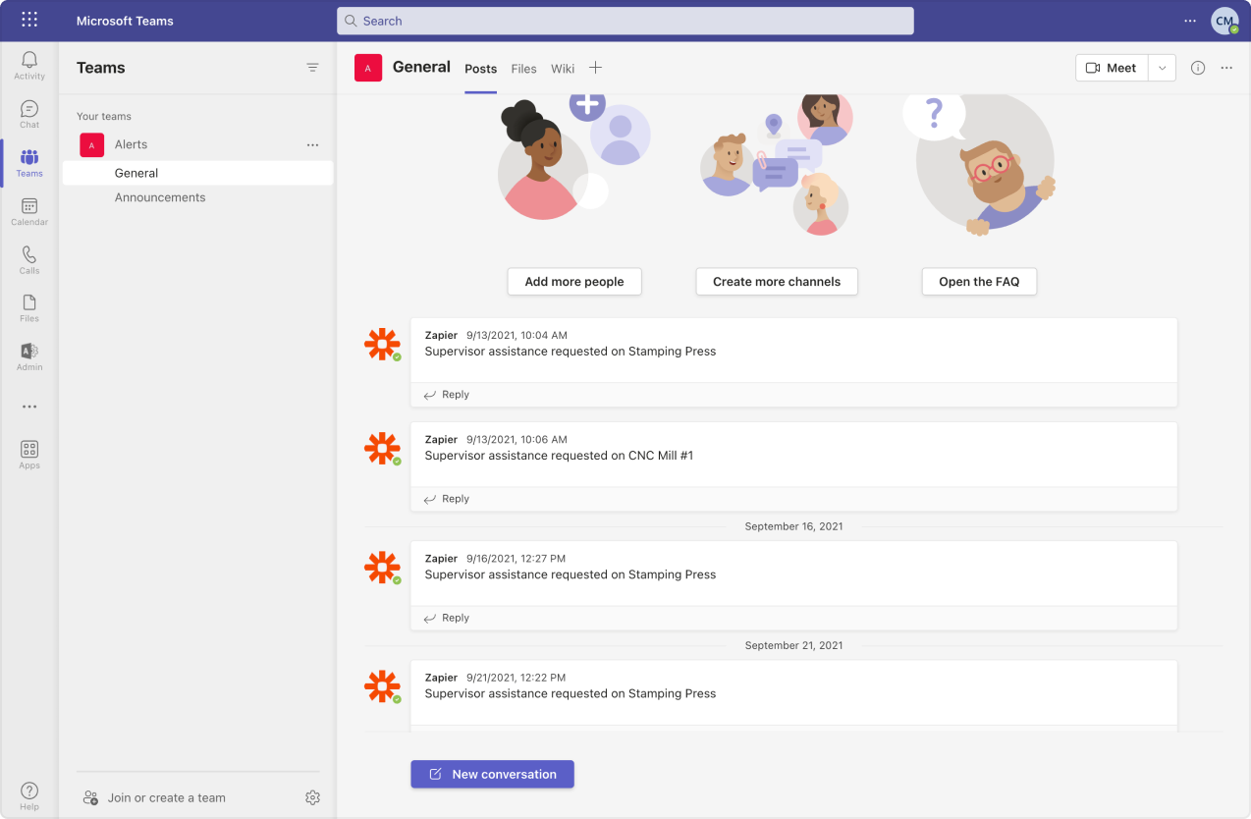Open the CM profile avatar menu
The width and height of the screenshot is (1251, 819).
pyautogui.click(x=1224, y=21)
